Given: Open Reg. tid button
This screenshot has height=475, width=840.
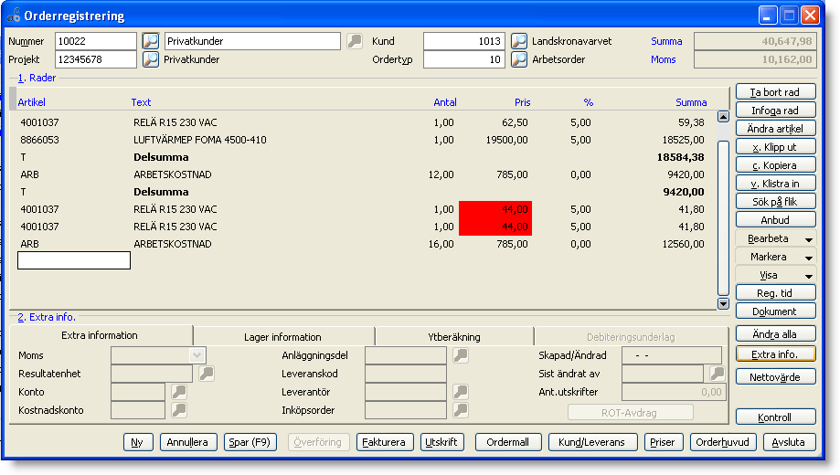Looking at the screenshot, I should point(776,293).
